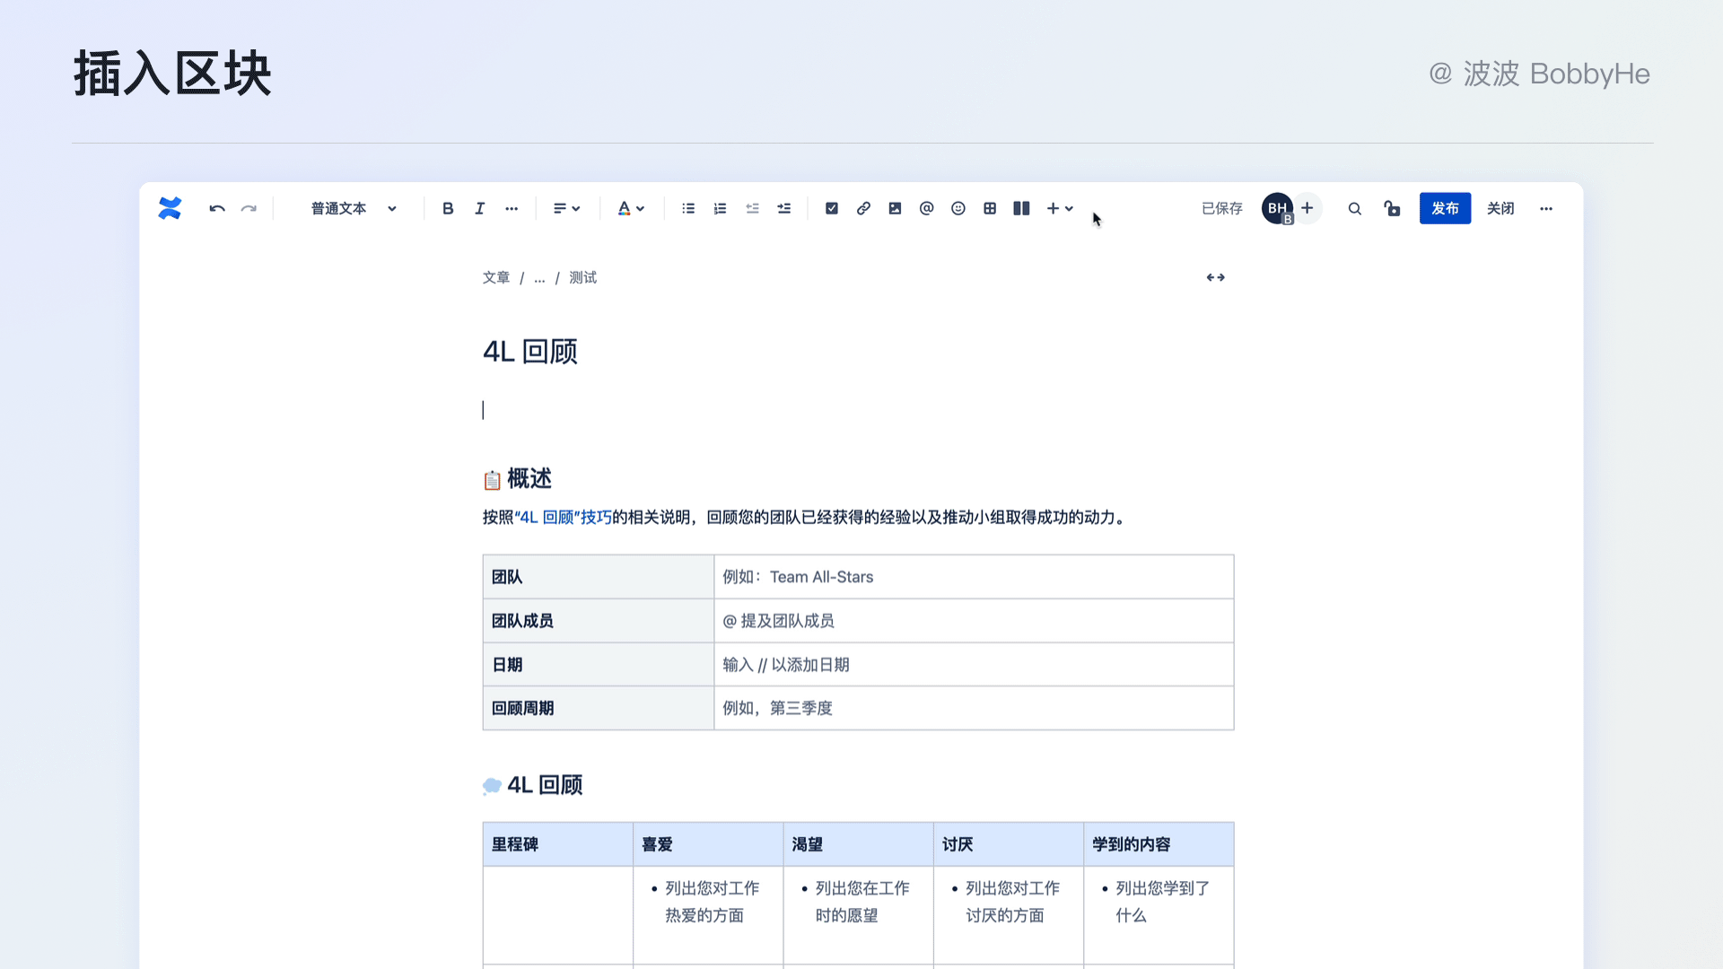
Task: Open the insert plus menu dropdown
Action: (x=1060, y=208)
